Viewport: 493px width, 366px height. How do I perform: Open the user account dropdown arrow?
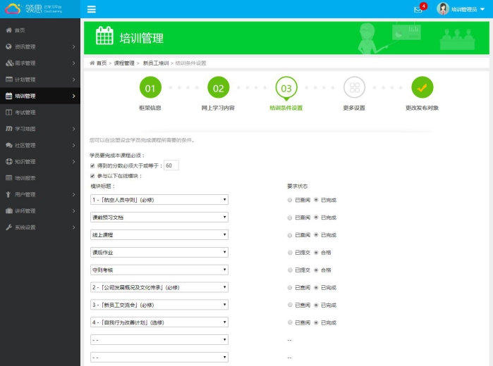482,9
